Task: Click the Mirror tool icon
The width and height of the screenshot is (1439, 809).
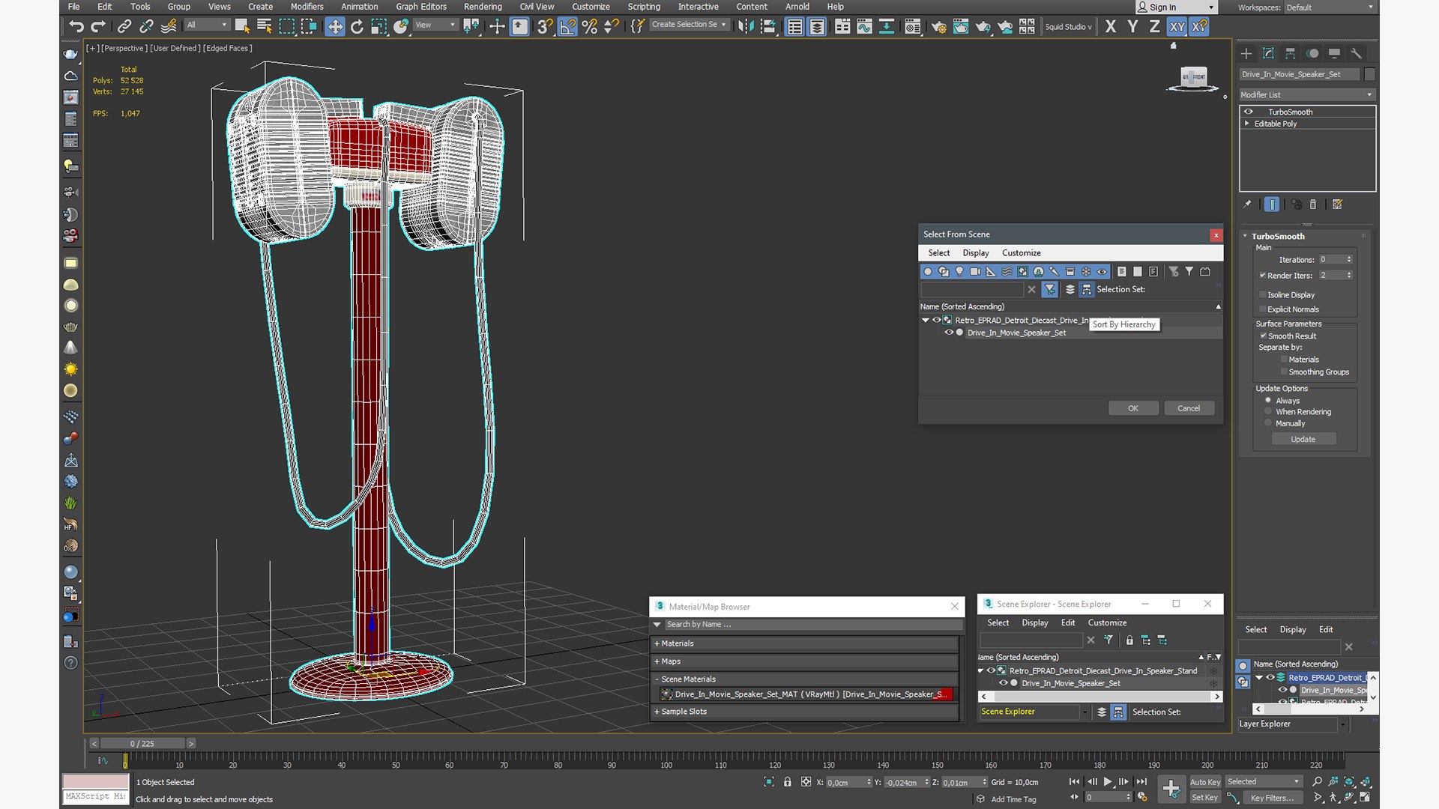Action: [x=746, y=27]
